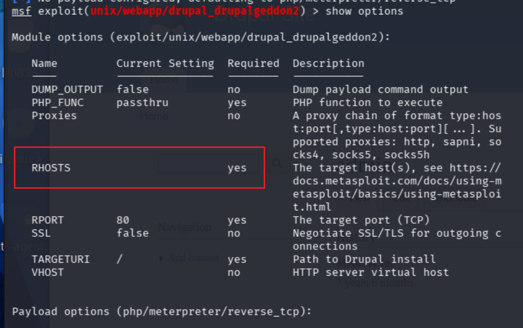This screenshot has width=523, height=328.
Task: Click the SSL false setting
Action: coord(133,233)
